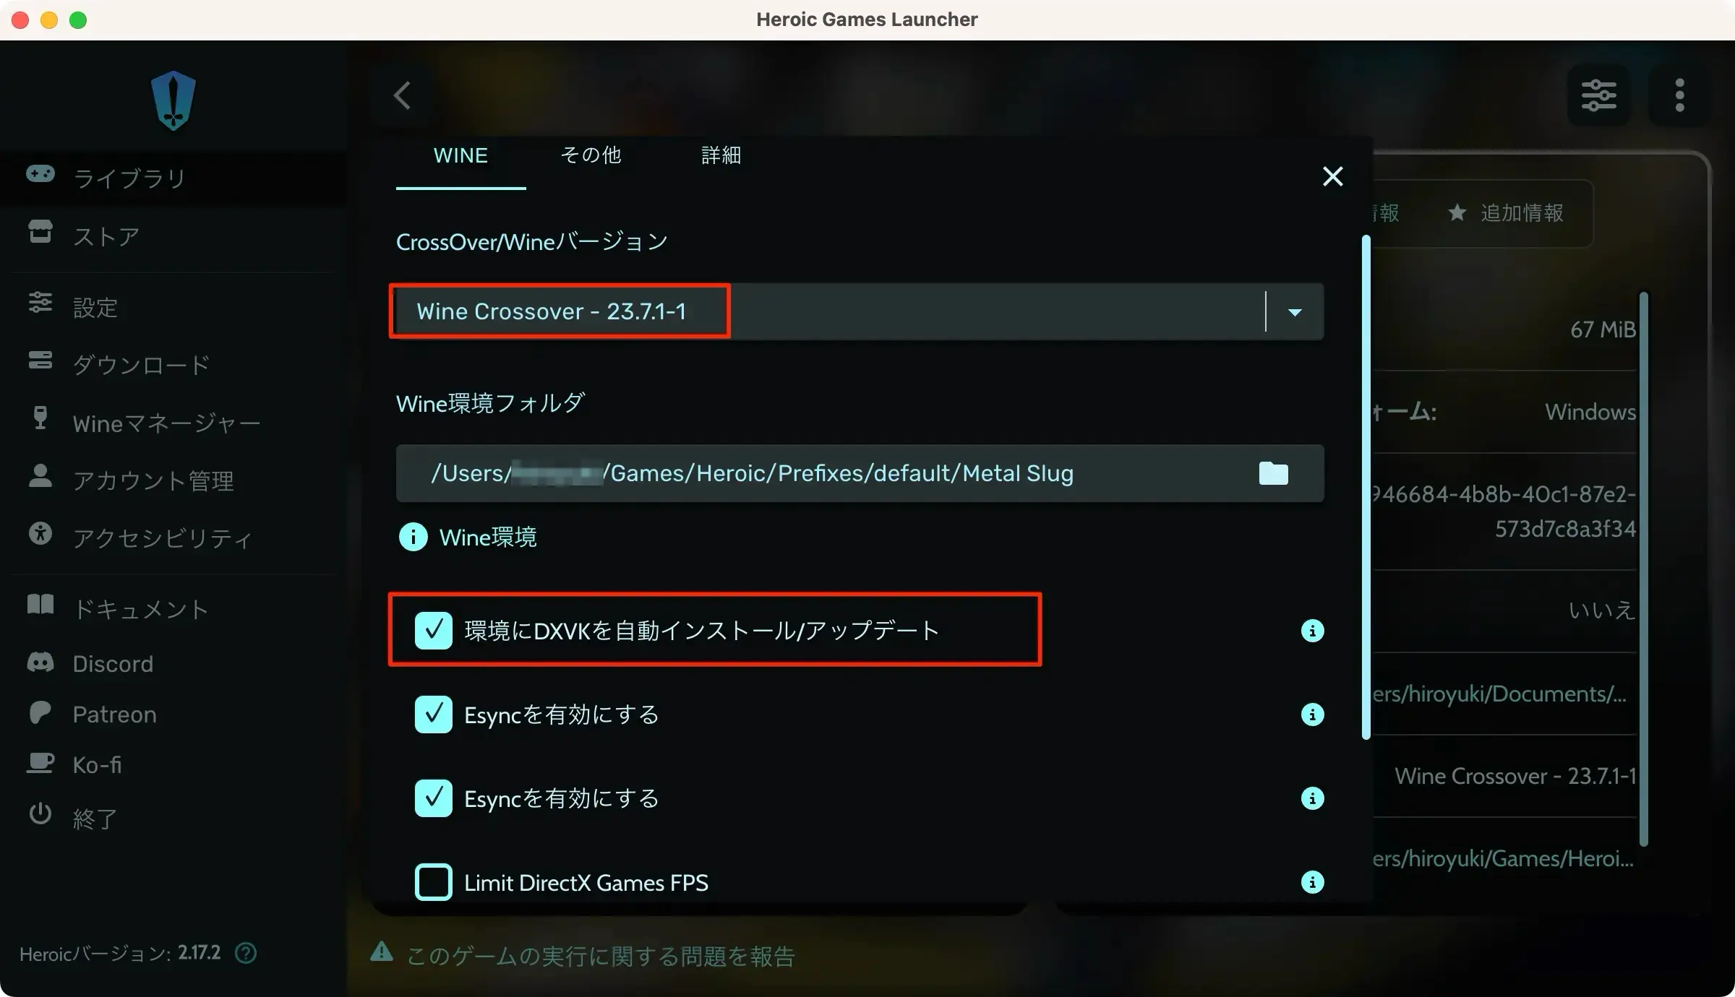Switch to the その他 tab

click(x=591, y=156)
